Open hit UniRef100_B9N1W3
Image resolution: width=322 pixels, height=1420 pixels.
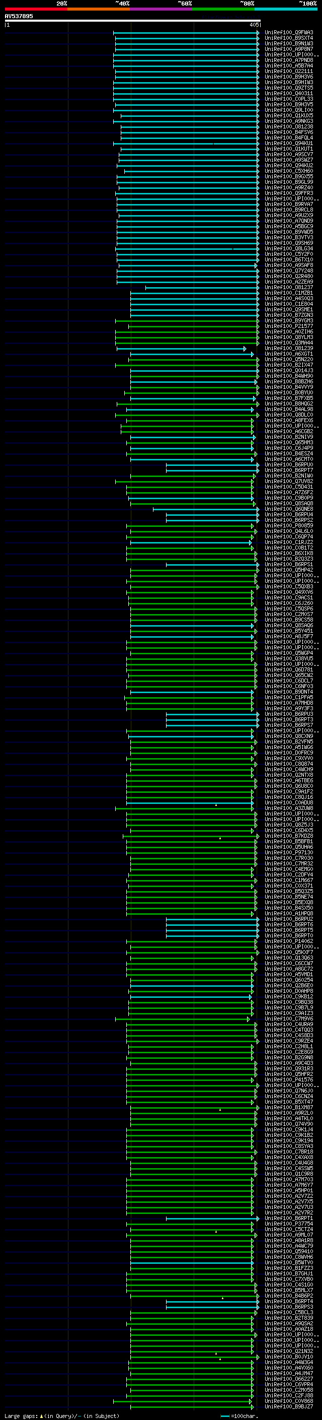click(289, 43)
